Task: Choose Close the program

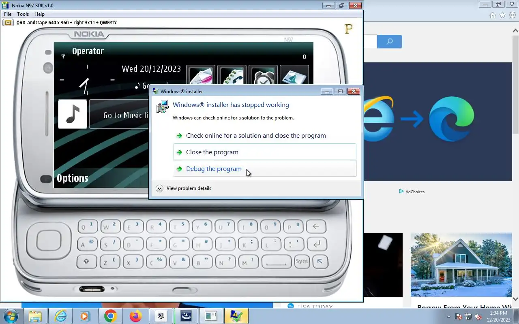Action: (x=264, y=152)
